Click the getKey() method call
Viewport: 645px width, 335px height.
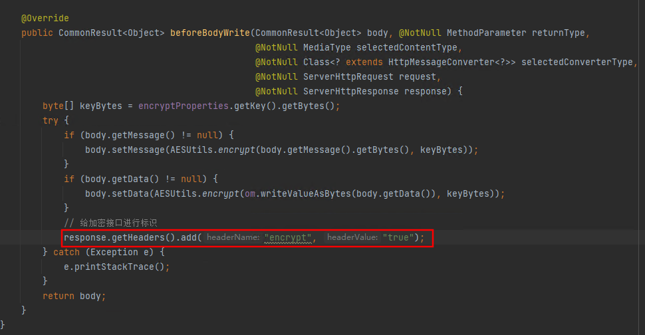[x=255, y=106]
